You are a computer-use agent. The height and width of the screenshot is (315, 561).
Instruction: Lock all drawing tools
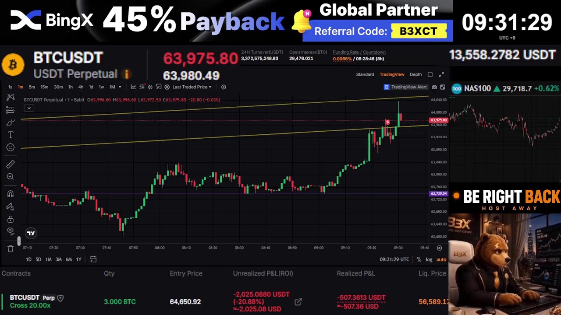click(x=11, y=219)
